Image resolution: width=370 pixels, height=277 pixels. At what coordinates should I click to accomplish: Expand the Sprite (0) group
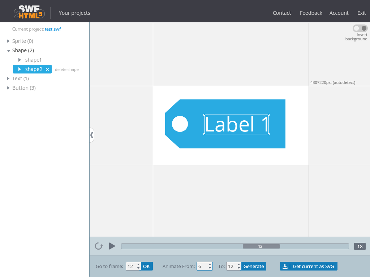coord(8,41)
